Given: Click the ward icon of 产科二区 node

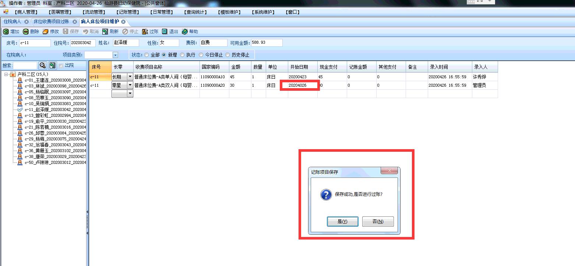Looking at the screenshot, I should [x=13, y=75].
